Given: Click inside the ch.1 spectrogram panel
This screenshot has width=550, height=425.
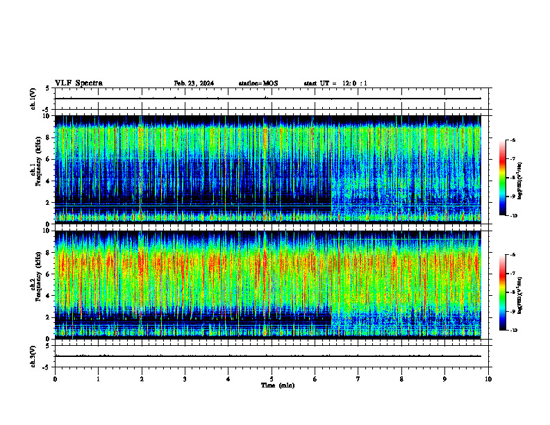Looking at the screenshot, I should [267, 169].
